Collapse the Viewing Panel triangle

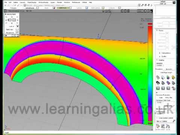pyautogui.click(x=6, y=14)
